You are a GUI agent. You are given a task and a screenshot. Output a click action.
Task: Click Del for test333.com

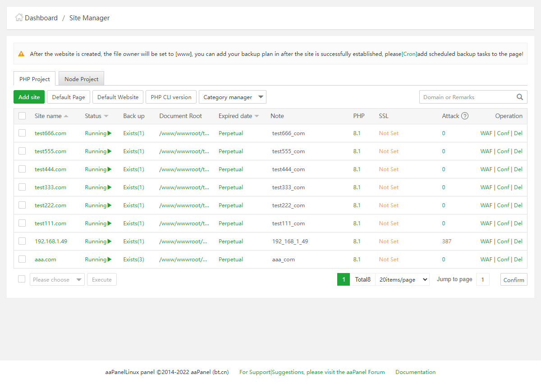[518, 187]
